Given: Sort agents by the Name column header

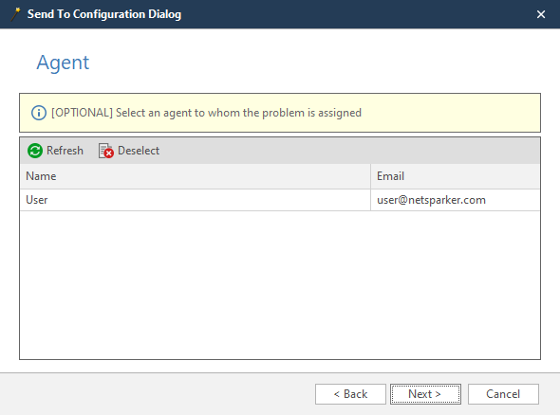Looking at the screenshot, I should (x=196, y=176).
